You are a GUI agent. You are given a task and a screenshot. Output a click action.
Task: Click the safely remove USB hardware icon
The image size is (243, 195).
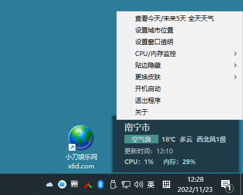(x=113, y=184)
